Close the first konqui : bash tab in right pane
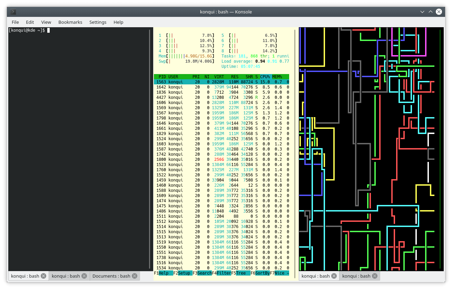Viewport: 452px width, 289px height. click(334, 276)
